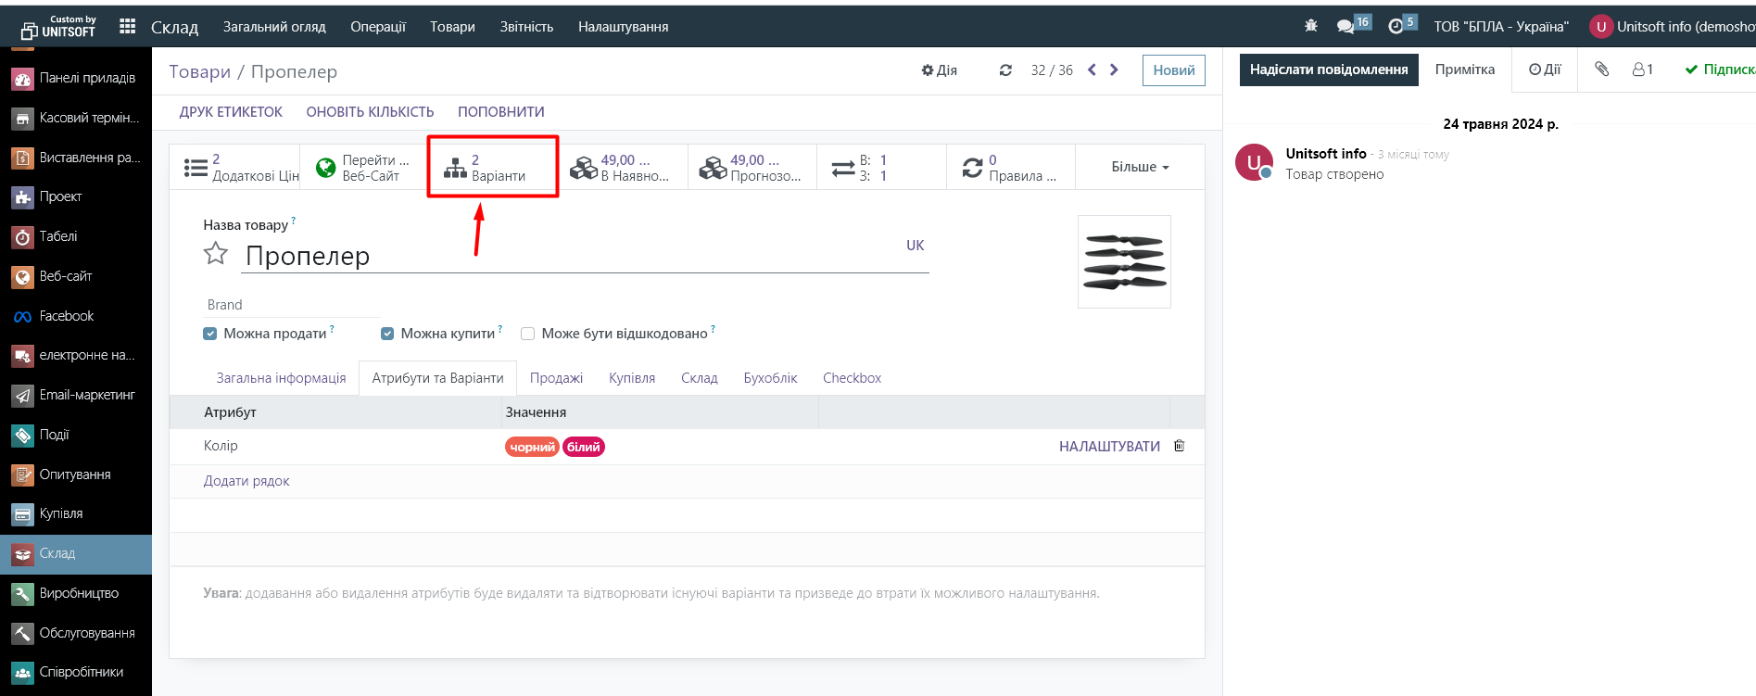Expand the Більше dropdown
The image size is (1756, 696).
1140,167
